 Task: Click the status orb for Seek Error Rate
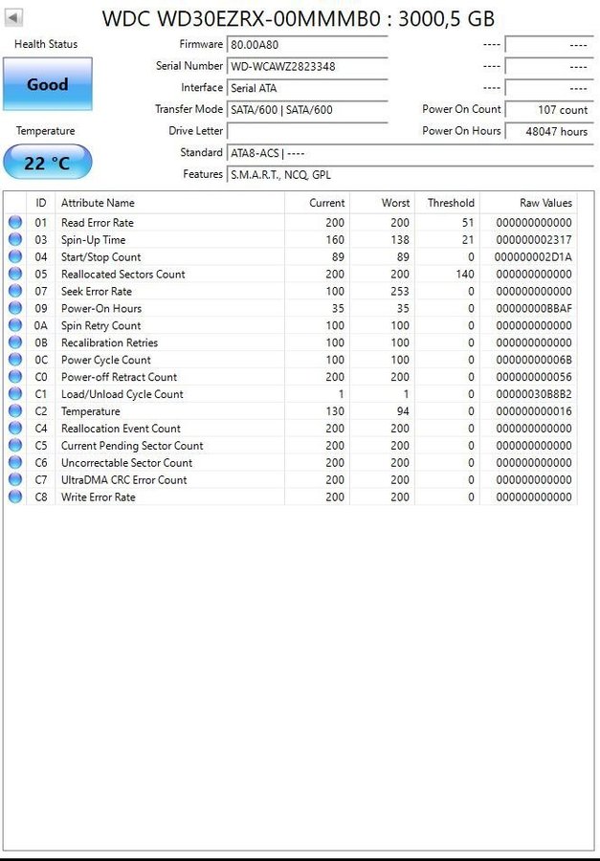pyautogui.click(x=15, y=291)
